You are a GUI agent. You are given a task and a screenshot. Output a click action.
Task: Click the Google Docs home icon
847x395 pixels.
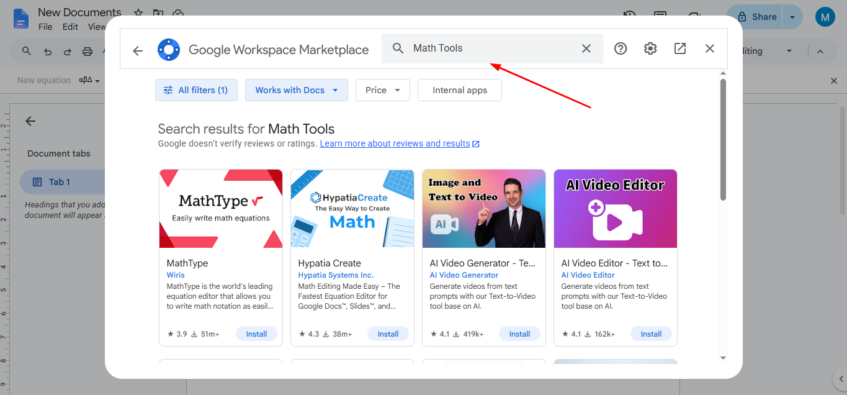[21, 19]
